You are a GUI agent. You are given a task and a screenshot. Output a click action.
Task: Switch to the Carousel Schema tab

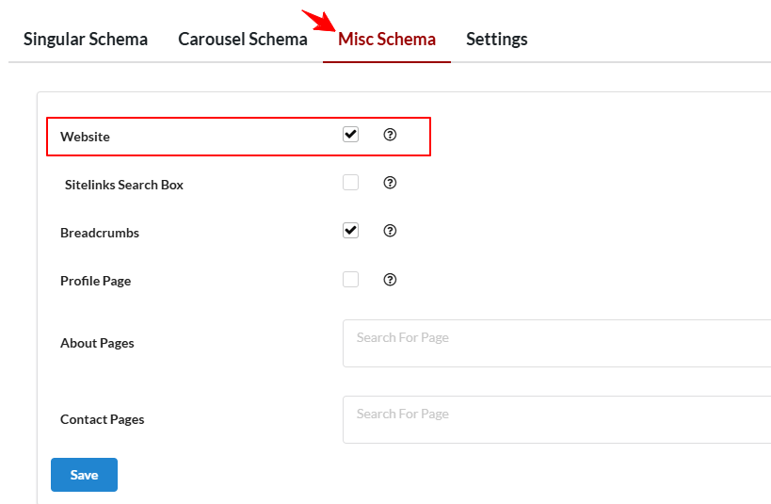pyautogui.click(x=243, y=39)
